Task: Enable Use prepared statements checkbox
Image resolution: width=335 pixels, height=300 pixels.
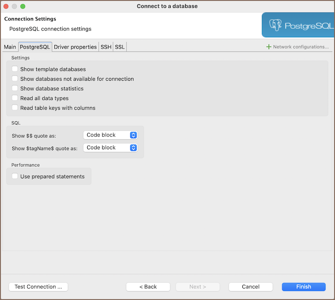Action: click(x=15, y=177)
